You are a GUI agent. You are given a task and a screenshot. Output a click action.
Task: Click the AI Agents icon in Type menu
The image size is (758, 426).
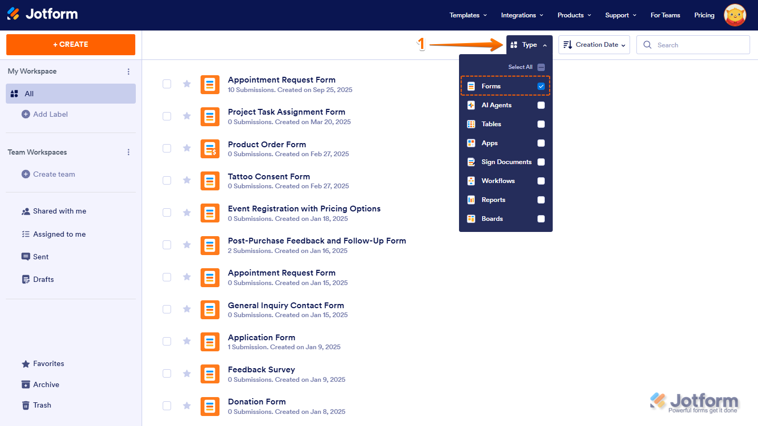click(471, 105)
